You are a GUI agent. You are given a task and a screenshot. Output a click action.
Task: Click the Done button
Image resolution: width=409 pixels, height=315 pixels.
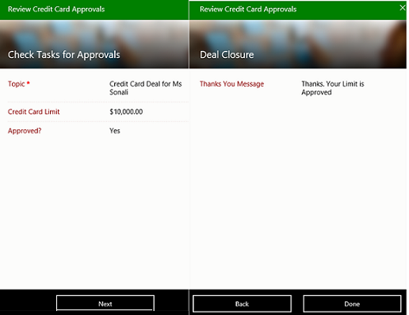pos(352,304)
